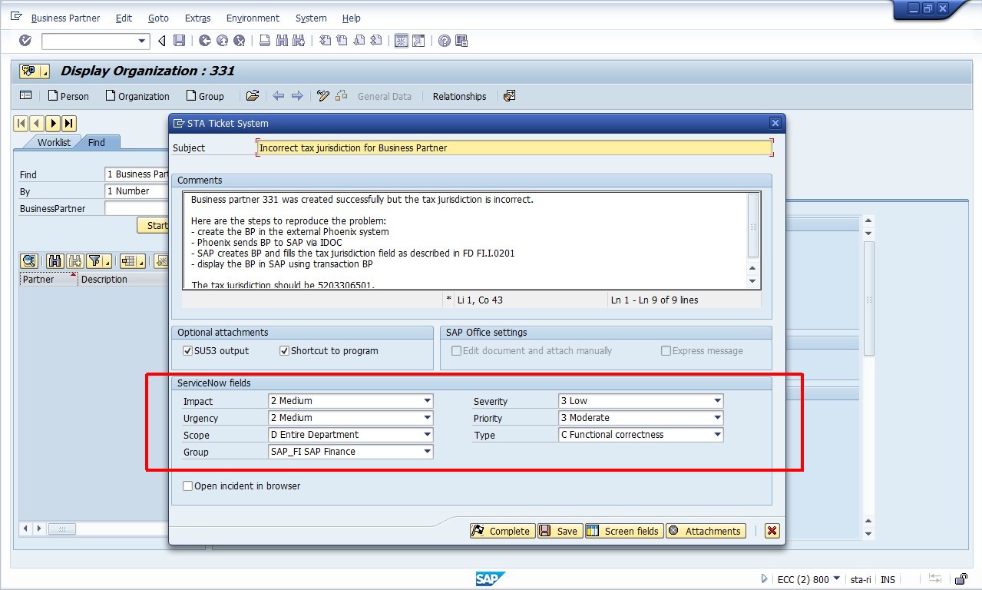Click the Switch display/change pencil icon
Image resolution: width=982 pixels, height=590 pixels.
coord(323,96)
